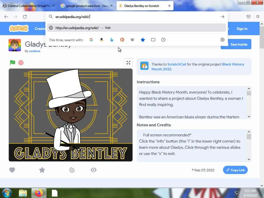Image resolution: width=264 pixels, height=198 pixels.
Task: Stop project with red stop button
Action: click(x=21, y=63)
